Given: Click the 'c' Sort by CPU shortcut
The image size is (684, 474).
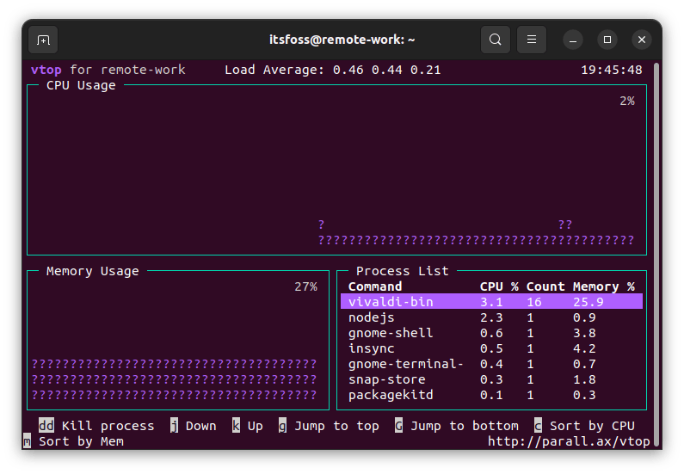Looking at the screenshot, I should [539, 426].
